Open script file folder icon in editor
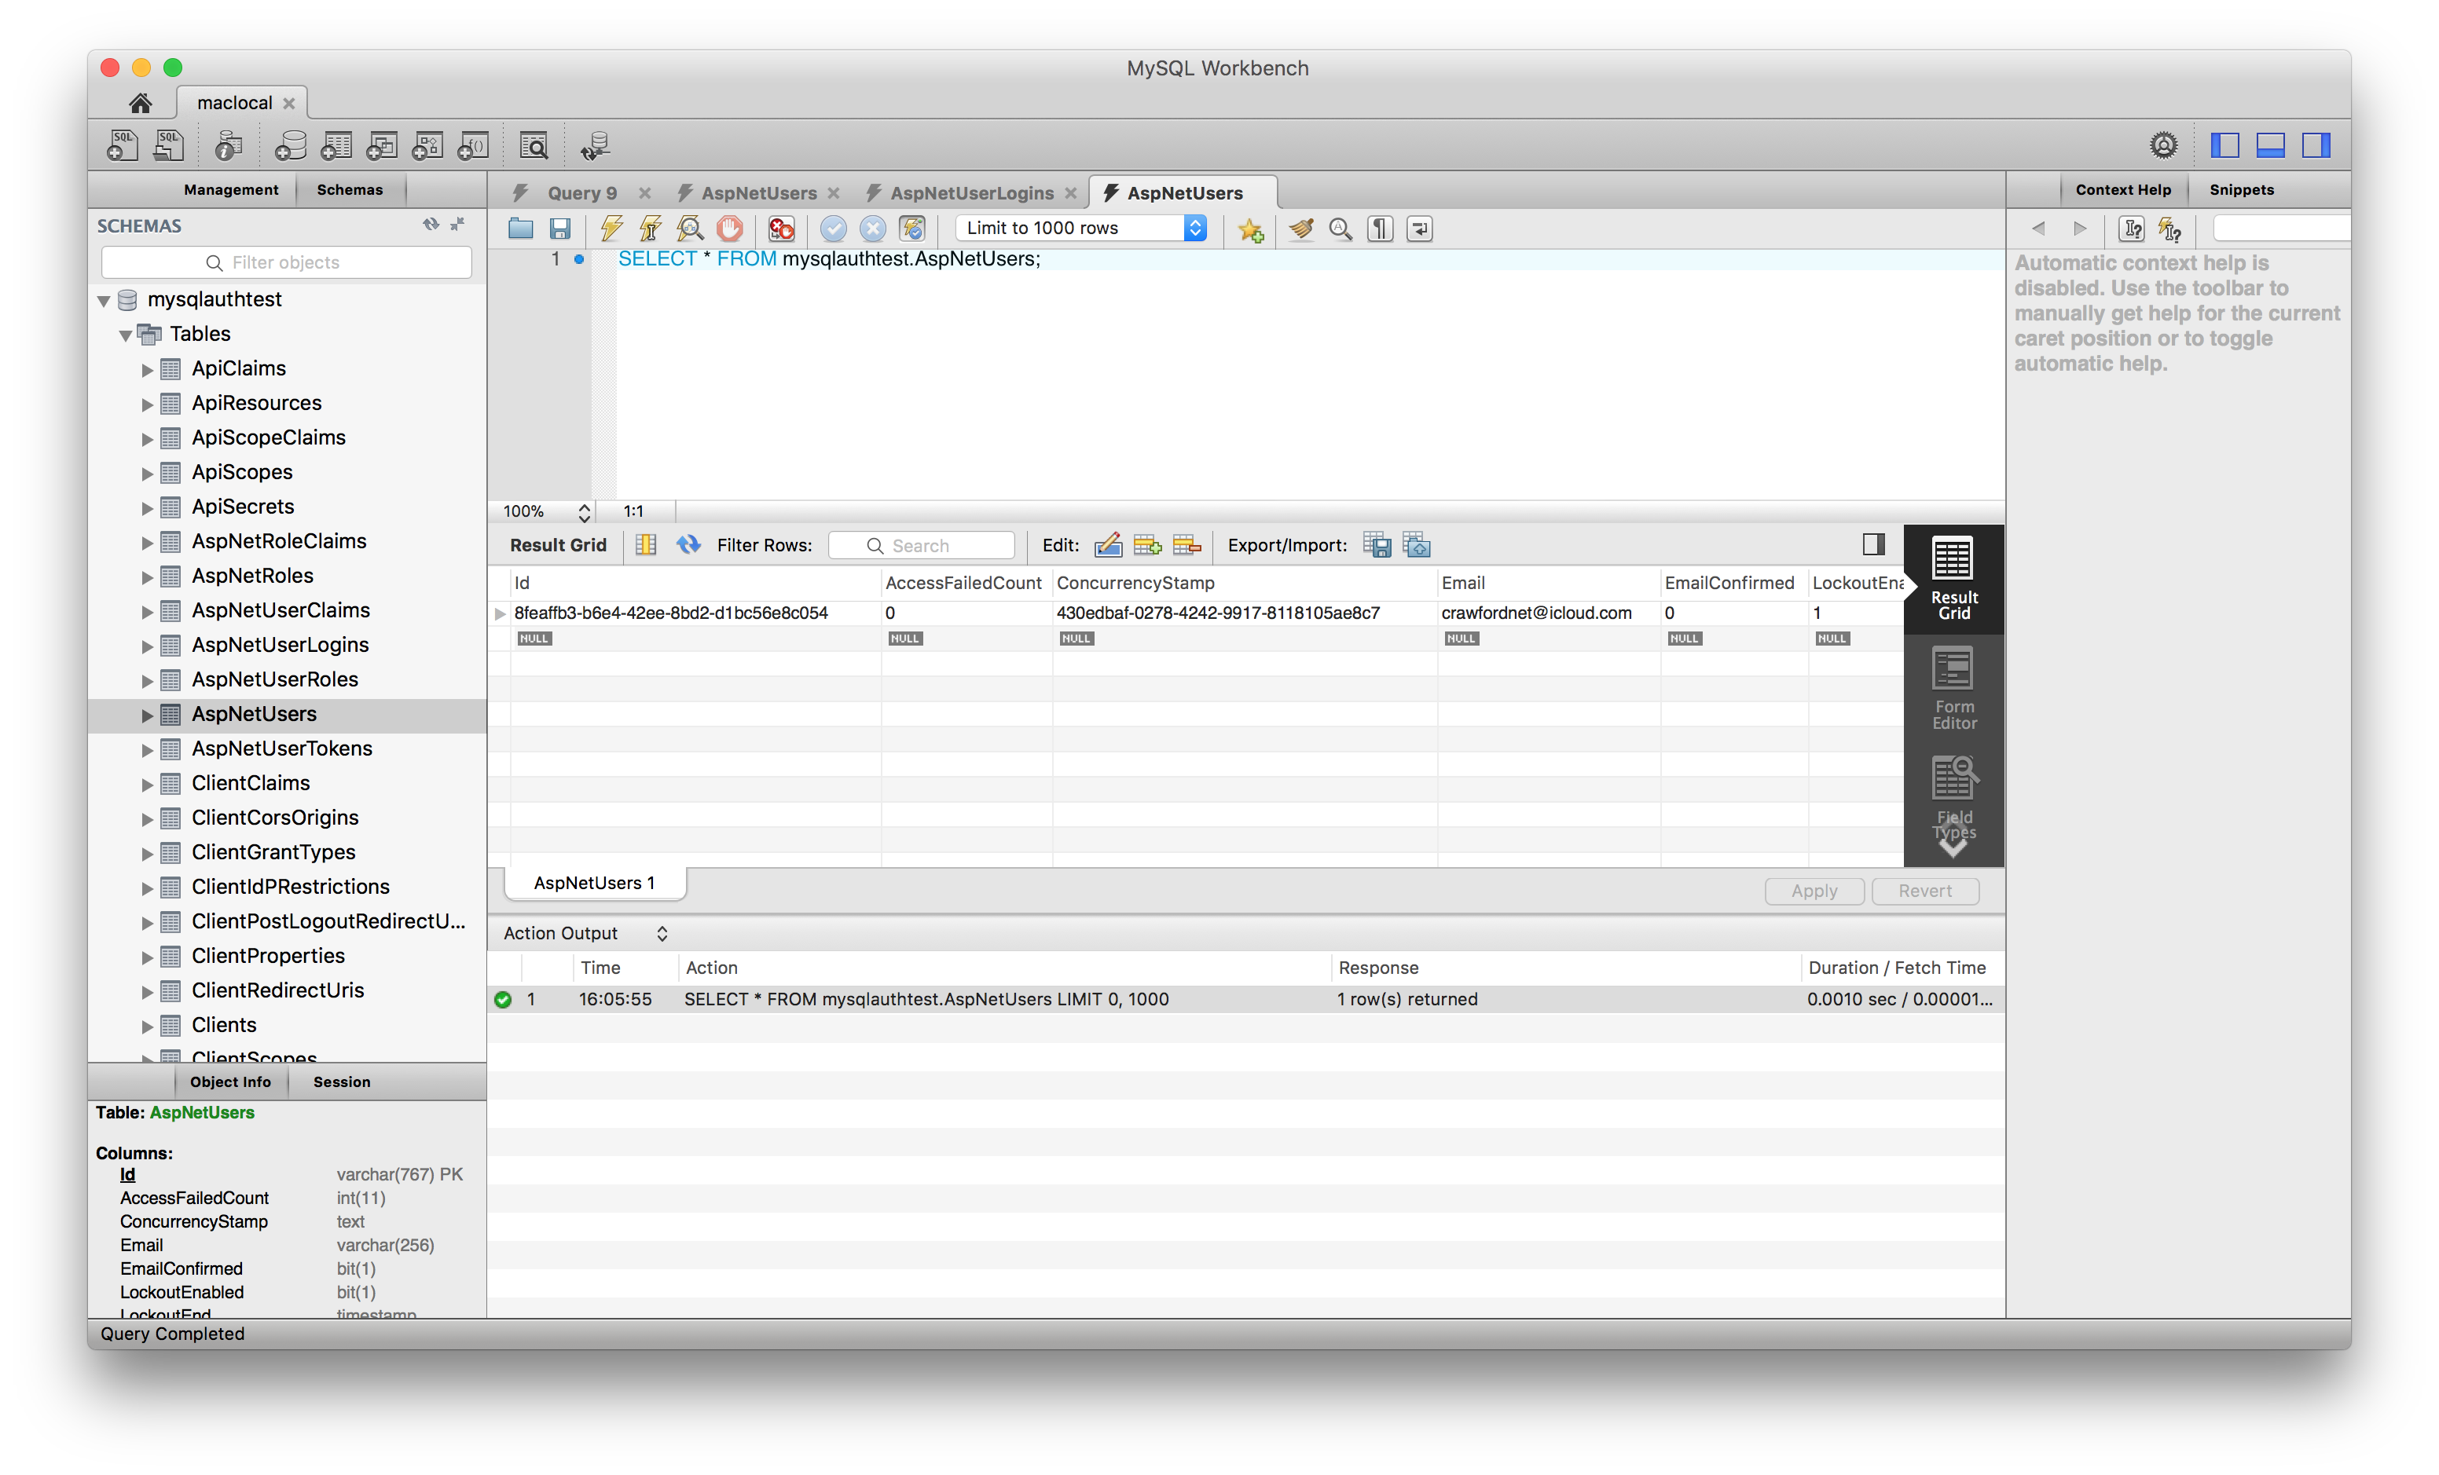 521,229
